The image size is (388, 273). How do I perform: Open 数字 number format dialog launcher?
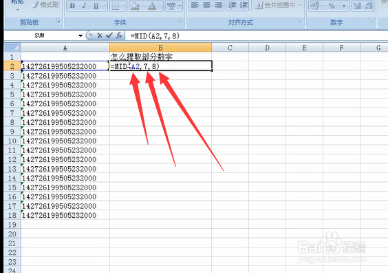click(x=371, y=21)
